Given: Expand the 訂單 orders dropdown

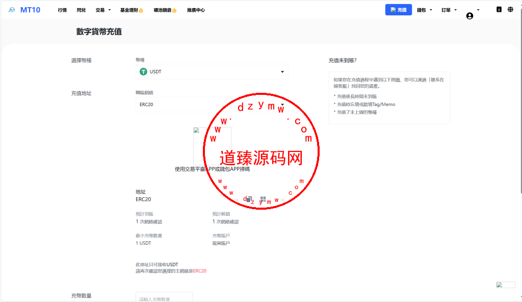Looking at the screenshot, I should pos(449,10).
